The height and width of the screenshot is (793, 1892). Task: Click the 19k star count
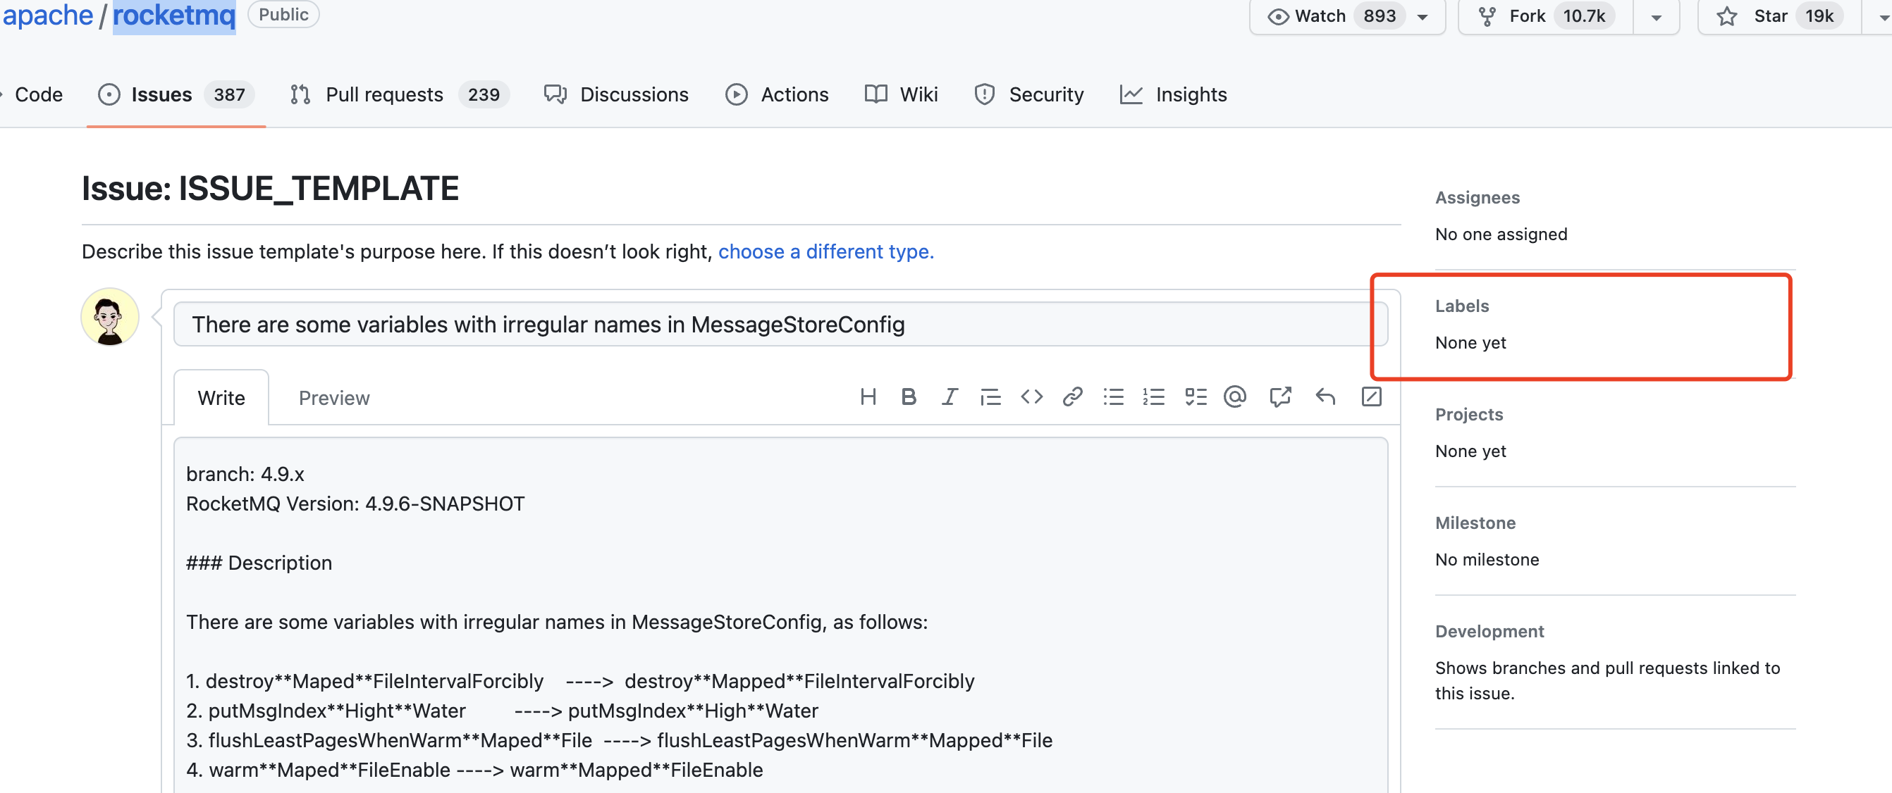pyautogui.click(x=1819, y=16)
